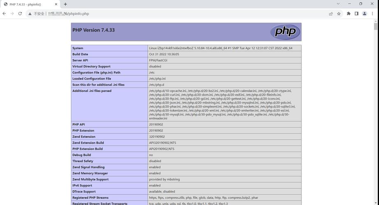379x205 pixels.
Task: Maximize the browser window
Action: 360,4
